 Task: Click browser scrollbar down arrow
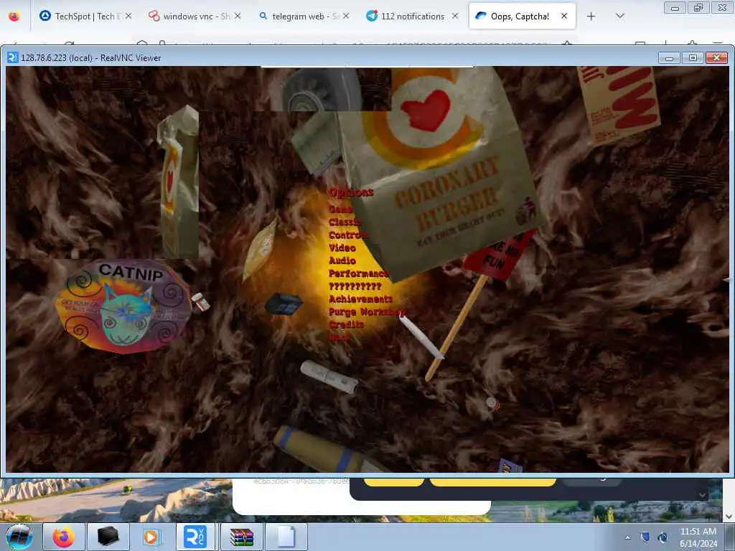click(729, 517)
